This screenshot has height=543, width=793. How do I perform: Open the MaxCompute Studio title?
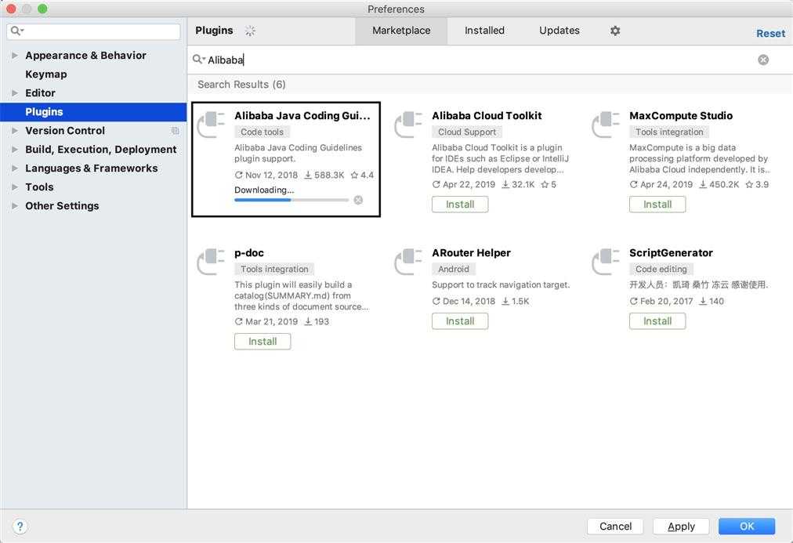coord(681,116)
